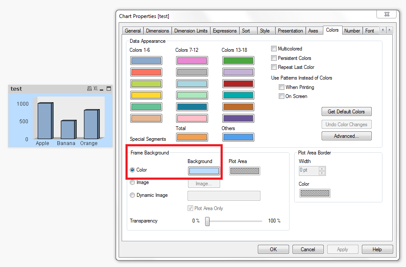Click the light blue swatch in Colors 7-12
406x267 pixels.
[192, 83]
